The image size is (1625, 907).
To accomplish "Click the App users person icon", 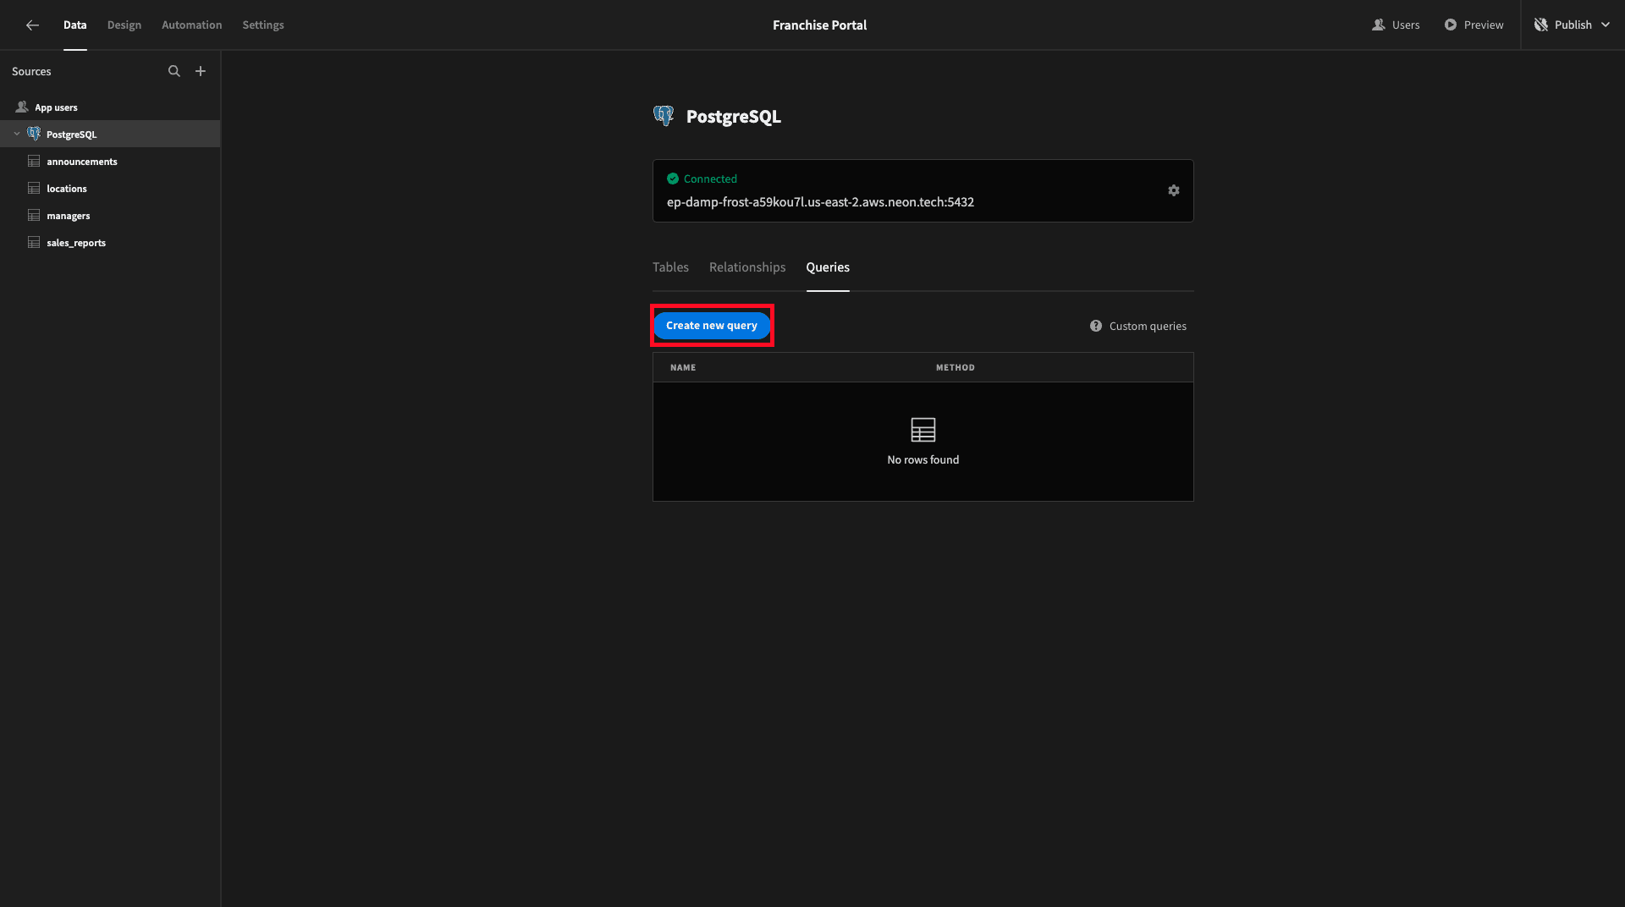I will 22,107.
